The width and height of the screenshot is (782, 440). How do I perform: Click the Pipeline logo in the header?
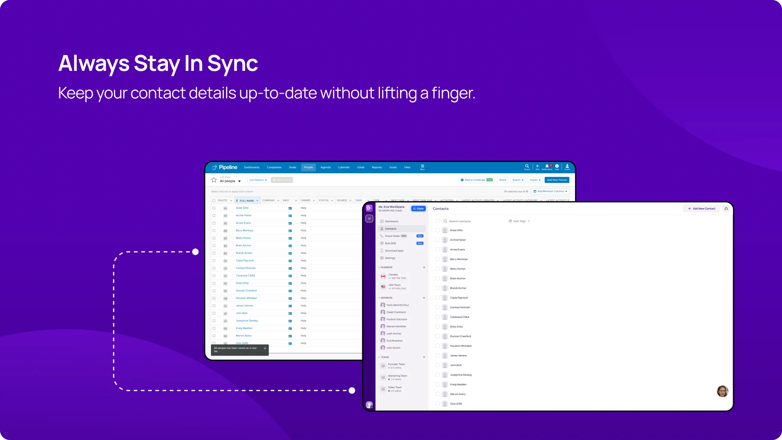(x=225, y=167)
